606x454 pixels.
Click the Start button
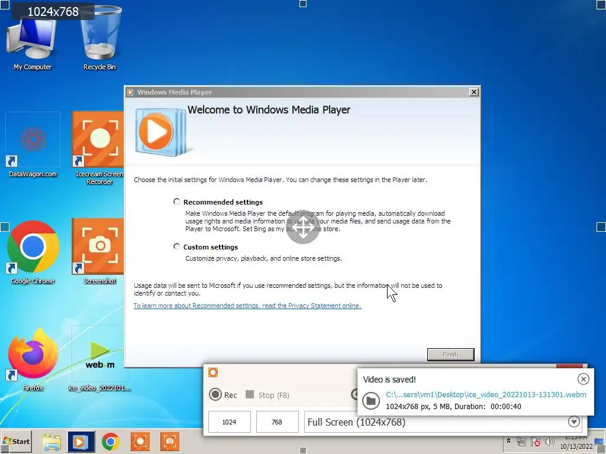point(16,441)
